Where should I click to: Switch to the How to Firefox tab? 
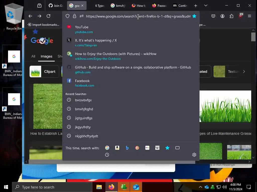point(139,5)
